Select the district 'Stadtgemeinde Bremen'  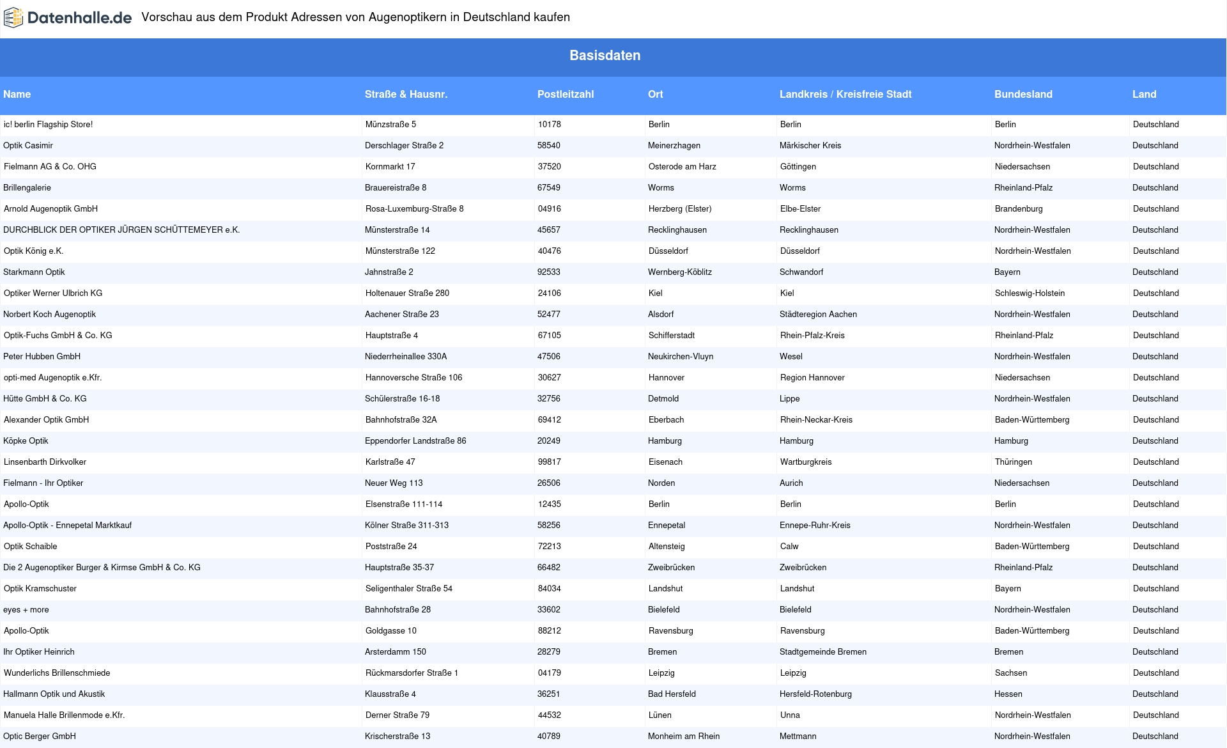click(x=823, y=652)
